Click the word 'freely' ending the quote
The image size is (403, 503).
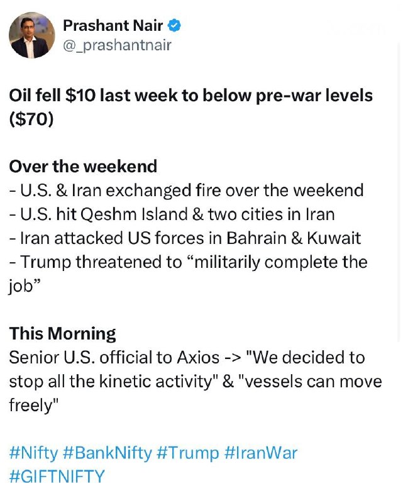34,406
